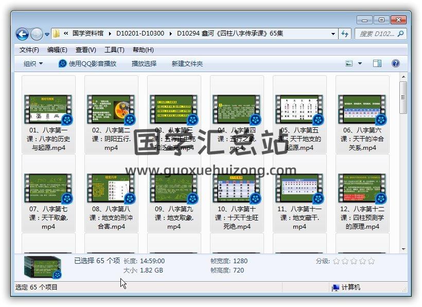Click the 播放选择 button
Image resolution: width=422 pixels, height=307 pixels.
(x=144, y=64)
